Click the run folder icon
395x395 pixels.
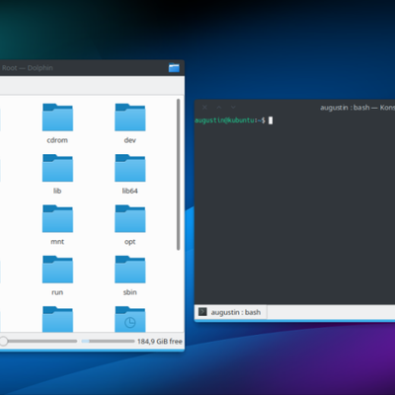pyautogui.click(x=57, y=270)
